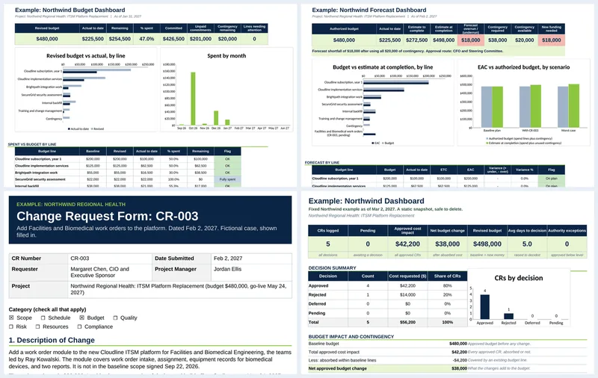This screenshot has height=378, width=598.
Task: Check the Schedule category checkbox
Action: click(x=43, y=317)
